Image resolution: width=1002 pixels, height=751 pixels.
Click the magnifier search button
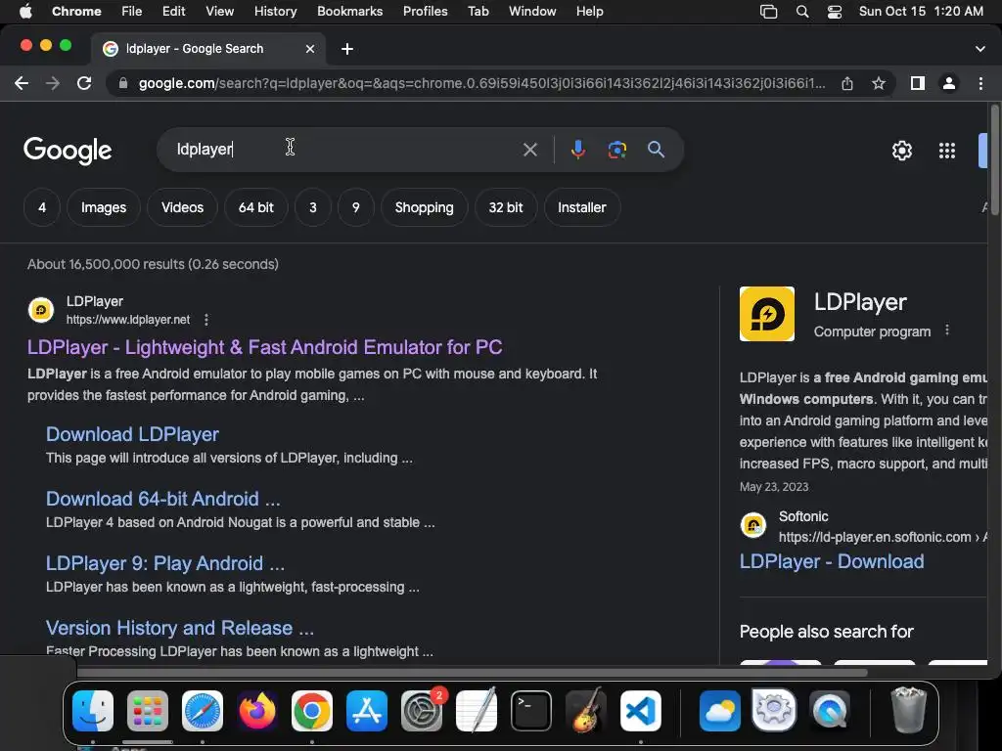pos(656,150)
